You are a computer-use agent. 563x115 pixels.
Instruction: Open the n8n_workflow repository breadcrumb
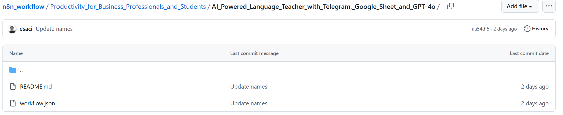[23, 7]
